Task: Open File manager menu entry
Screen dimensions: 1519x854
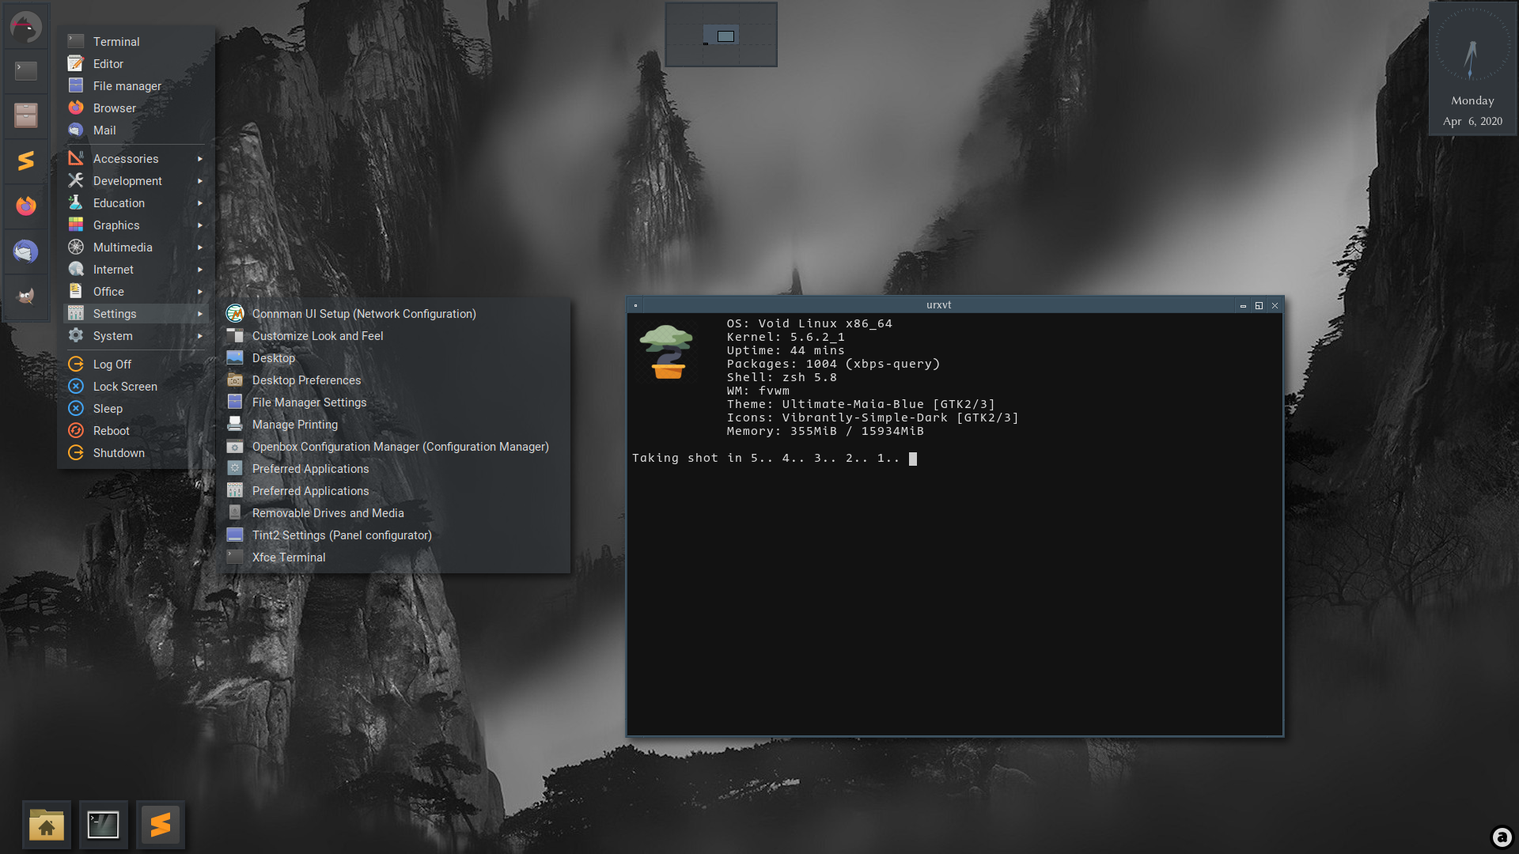Action: coord(136,85)
